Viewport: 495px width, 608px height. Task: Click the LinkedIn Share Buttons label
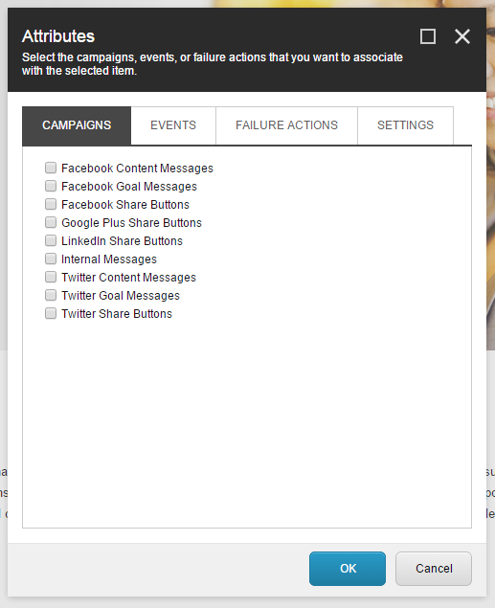[122, 241]
